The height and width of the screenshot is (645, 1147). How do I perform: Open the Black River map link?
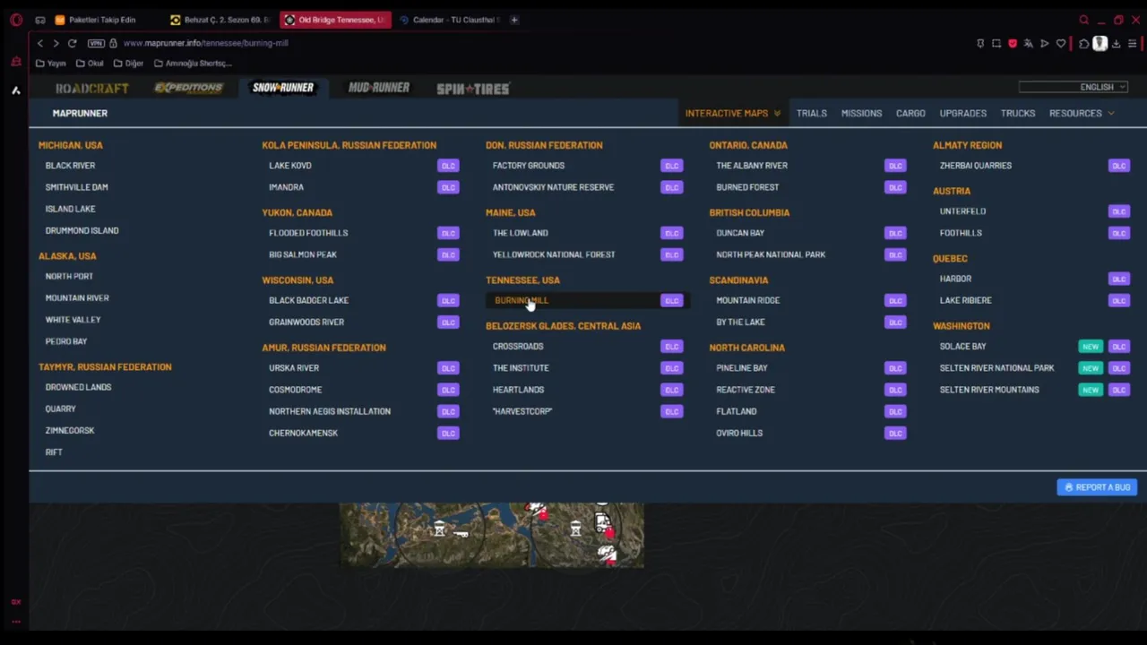pos(70,166)
